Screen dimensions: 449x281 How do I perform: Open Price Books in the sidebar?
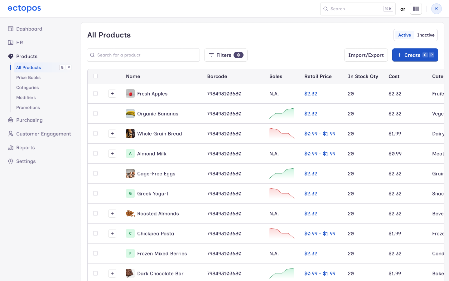click(x=28, y=77)
